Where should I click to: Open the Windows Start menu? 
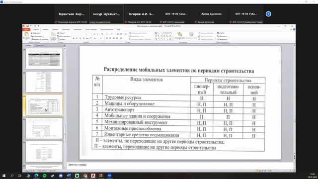[x=4, y=176]
